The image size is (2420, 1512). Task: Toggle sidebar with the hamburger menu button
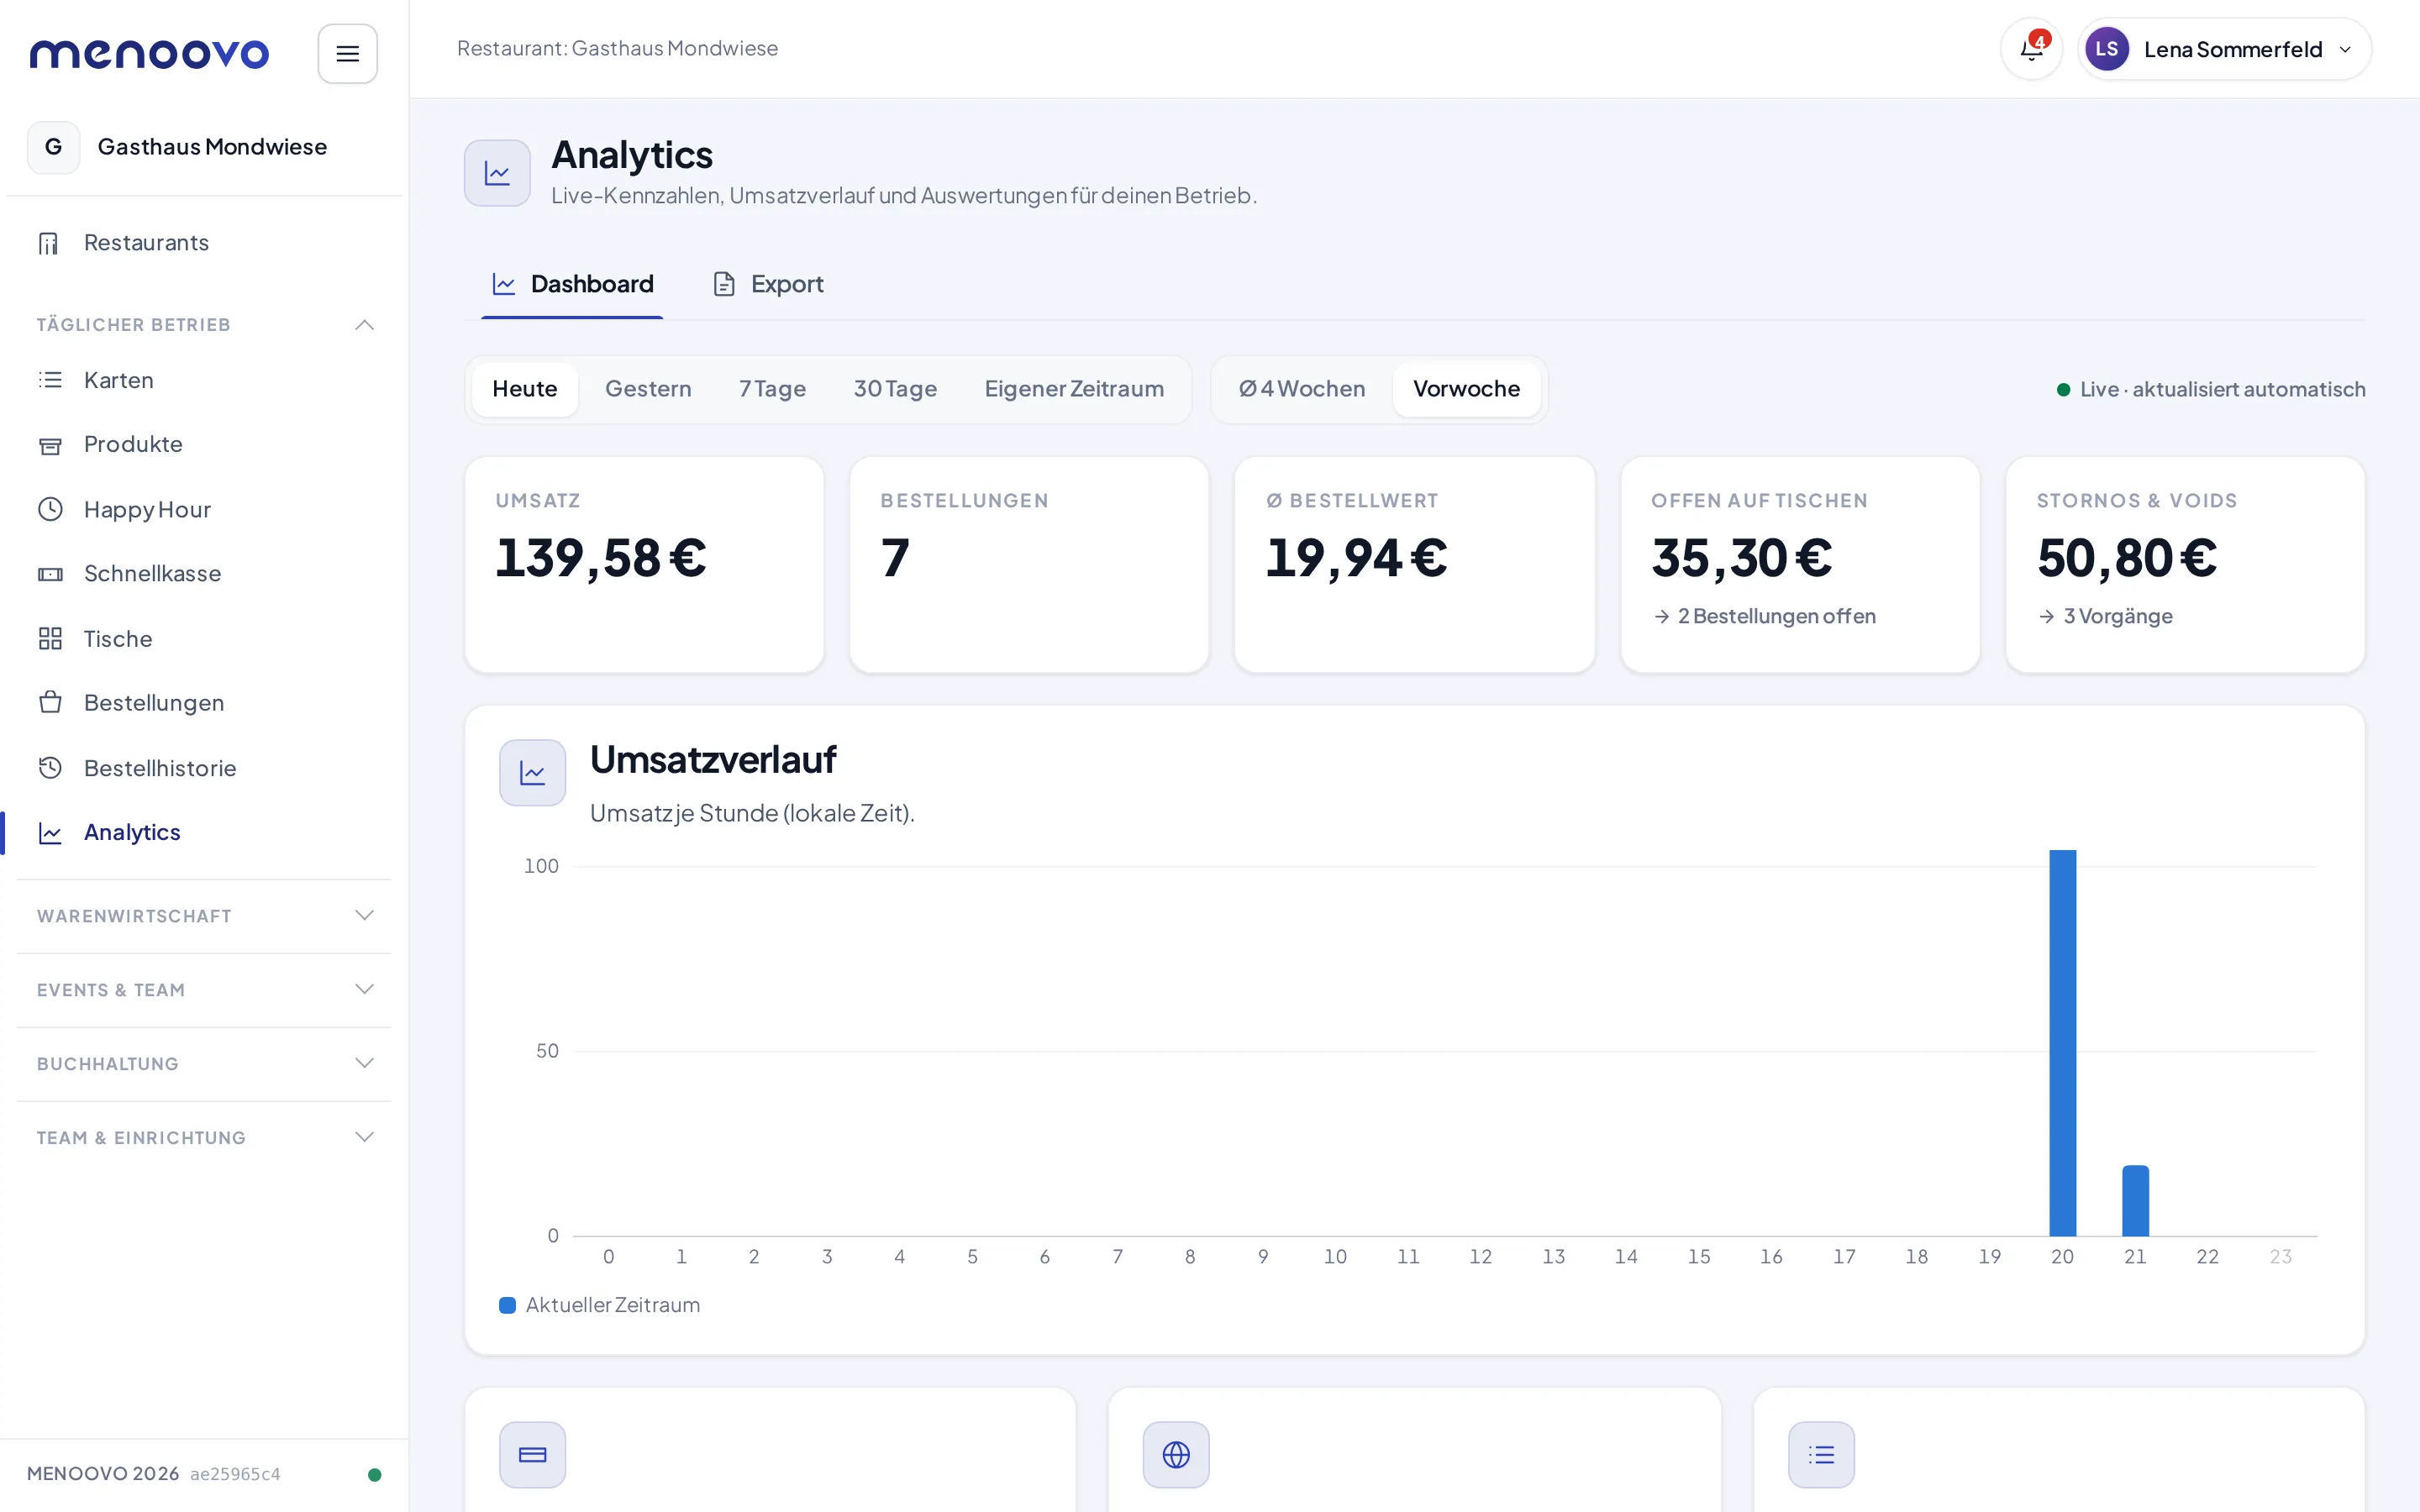(x=347, y=54)
